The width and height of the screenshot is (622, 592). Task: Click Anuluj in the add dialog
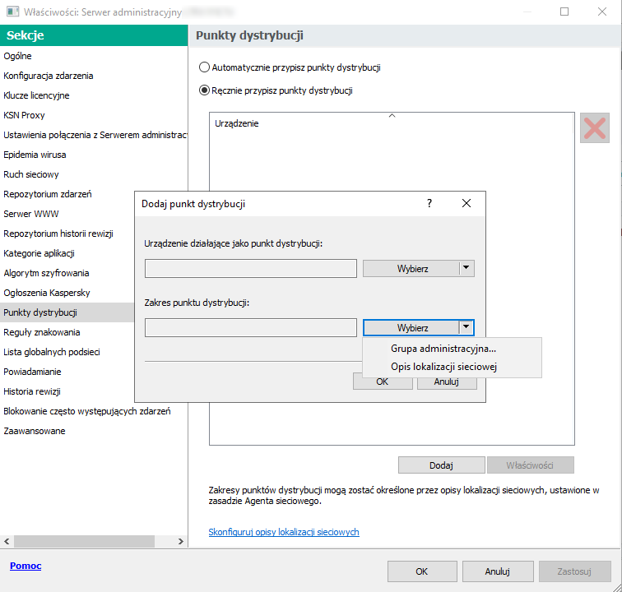446,382
